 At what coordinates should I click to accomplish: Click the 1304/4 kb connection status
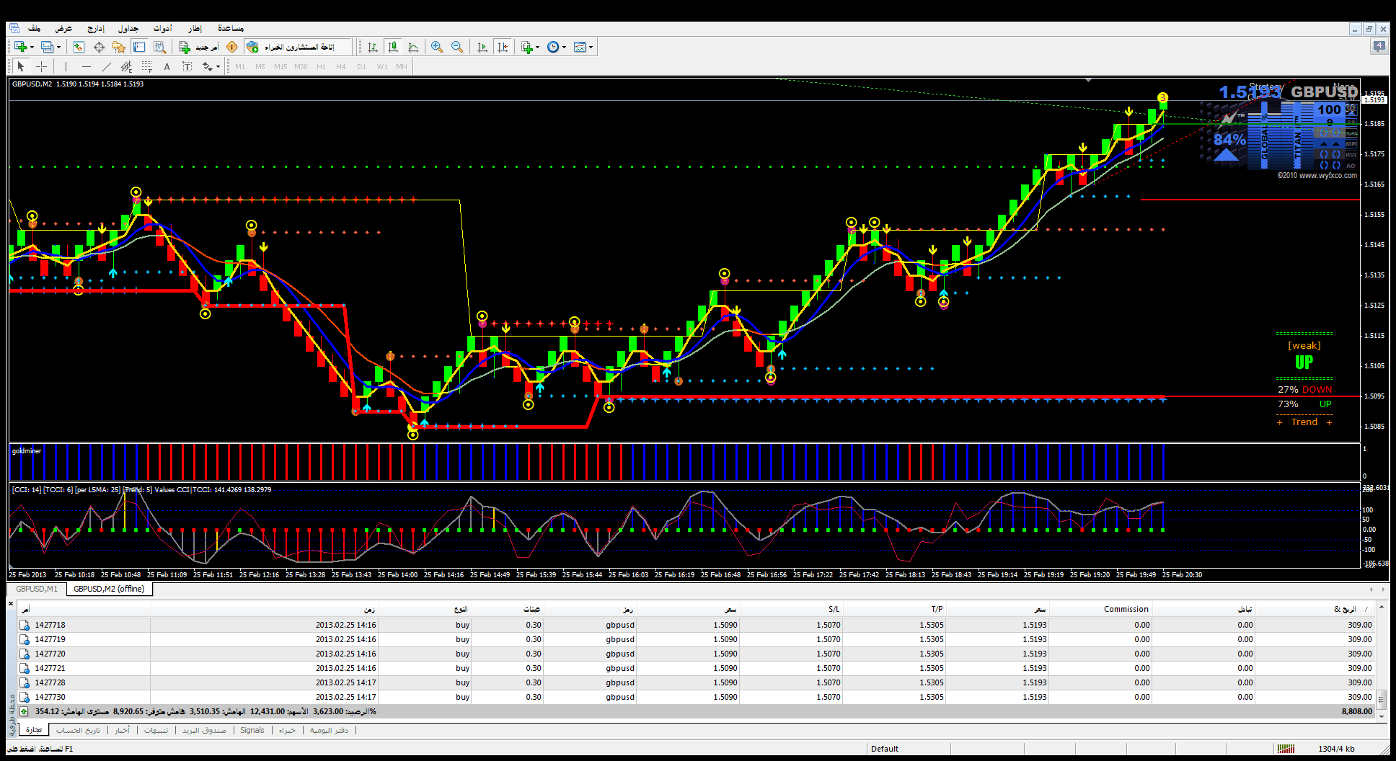click(1336, 749)
